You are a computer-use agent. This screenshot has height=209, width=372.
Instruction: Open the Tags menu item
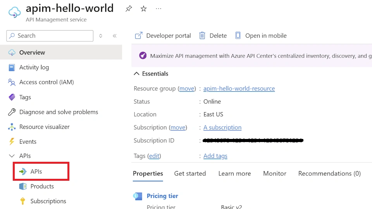pyautogui.click(x=25, y=97)
